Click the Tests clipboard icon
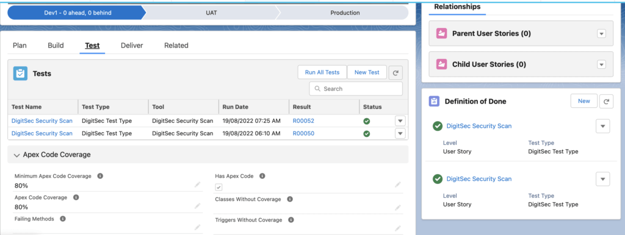The width and height of the screenshot is (625, 235). click(x=20, y=74)
